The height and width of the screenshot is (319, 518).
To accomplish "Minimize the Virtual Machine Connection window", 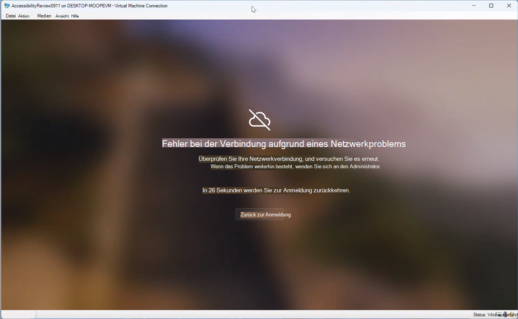I will 474,6.
